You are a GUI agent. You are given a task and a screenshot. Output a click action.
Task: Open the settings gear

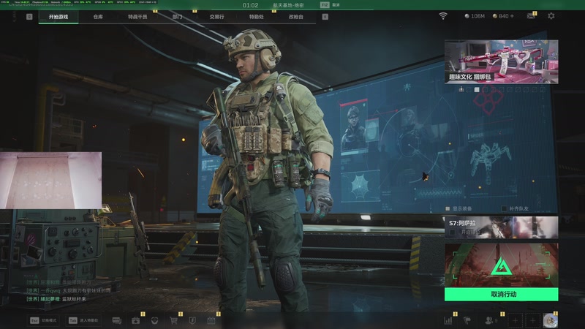pyautogui.click(x=551, y=16)
